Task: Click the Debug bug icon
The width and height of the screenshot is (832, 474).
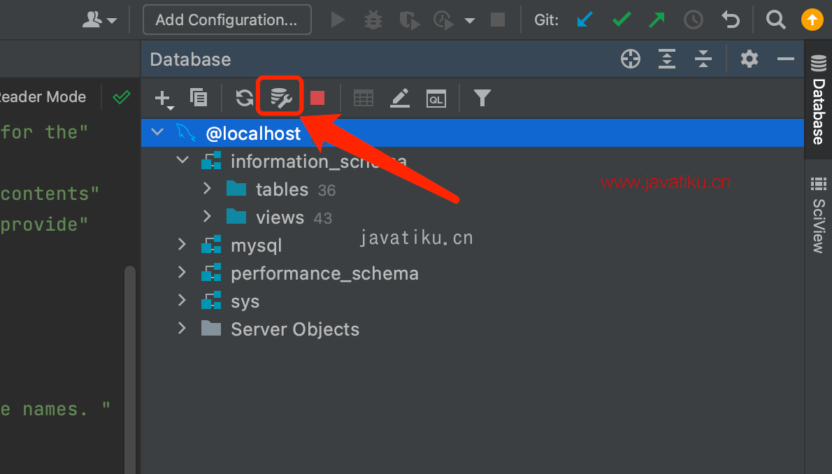Action: 373,20
